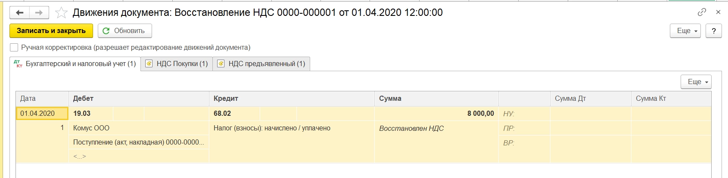Click the НДС предъявленный register icon
Viewport: 728px width, 178px height.
coord(221,64)
